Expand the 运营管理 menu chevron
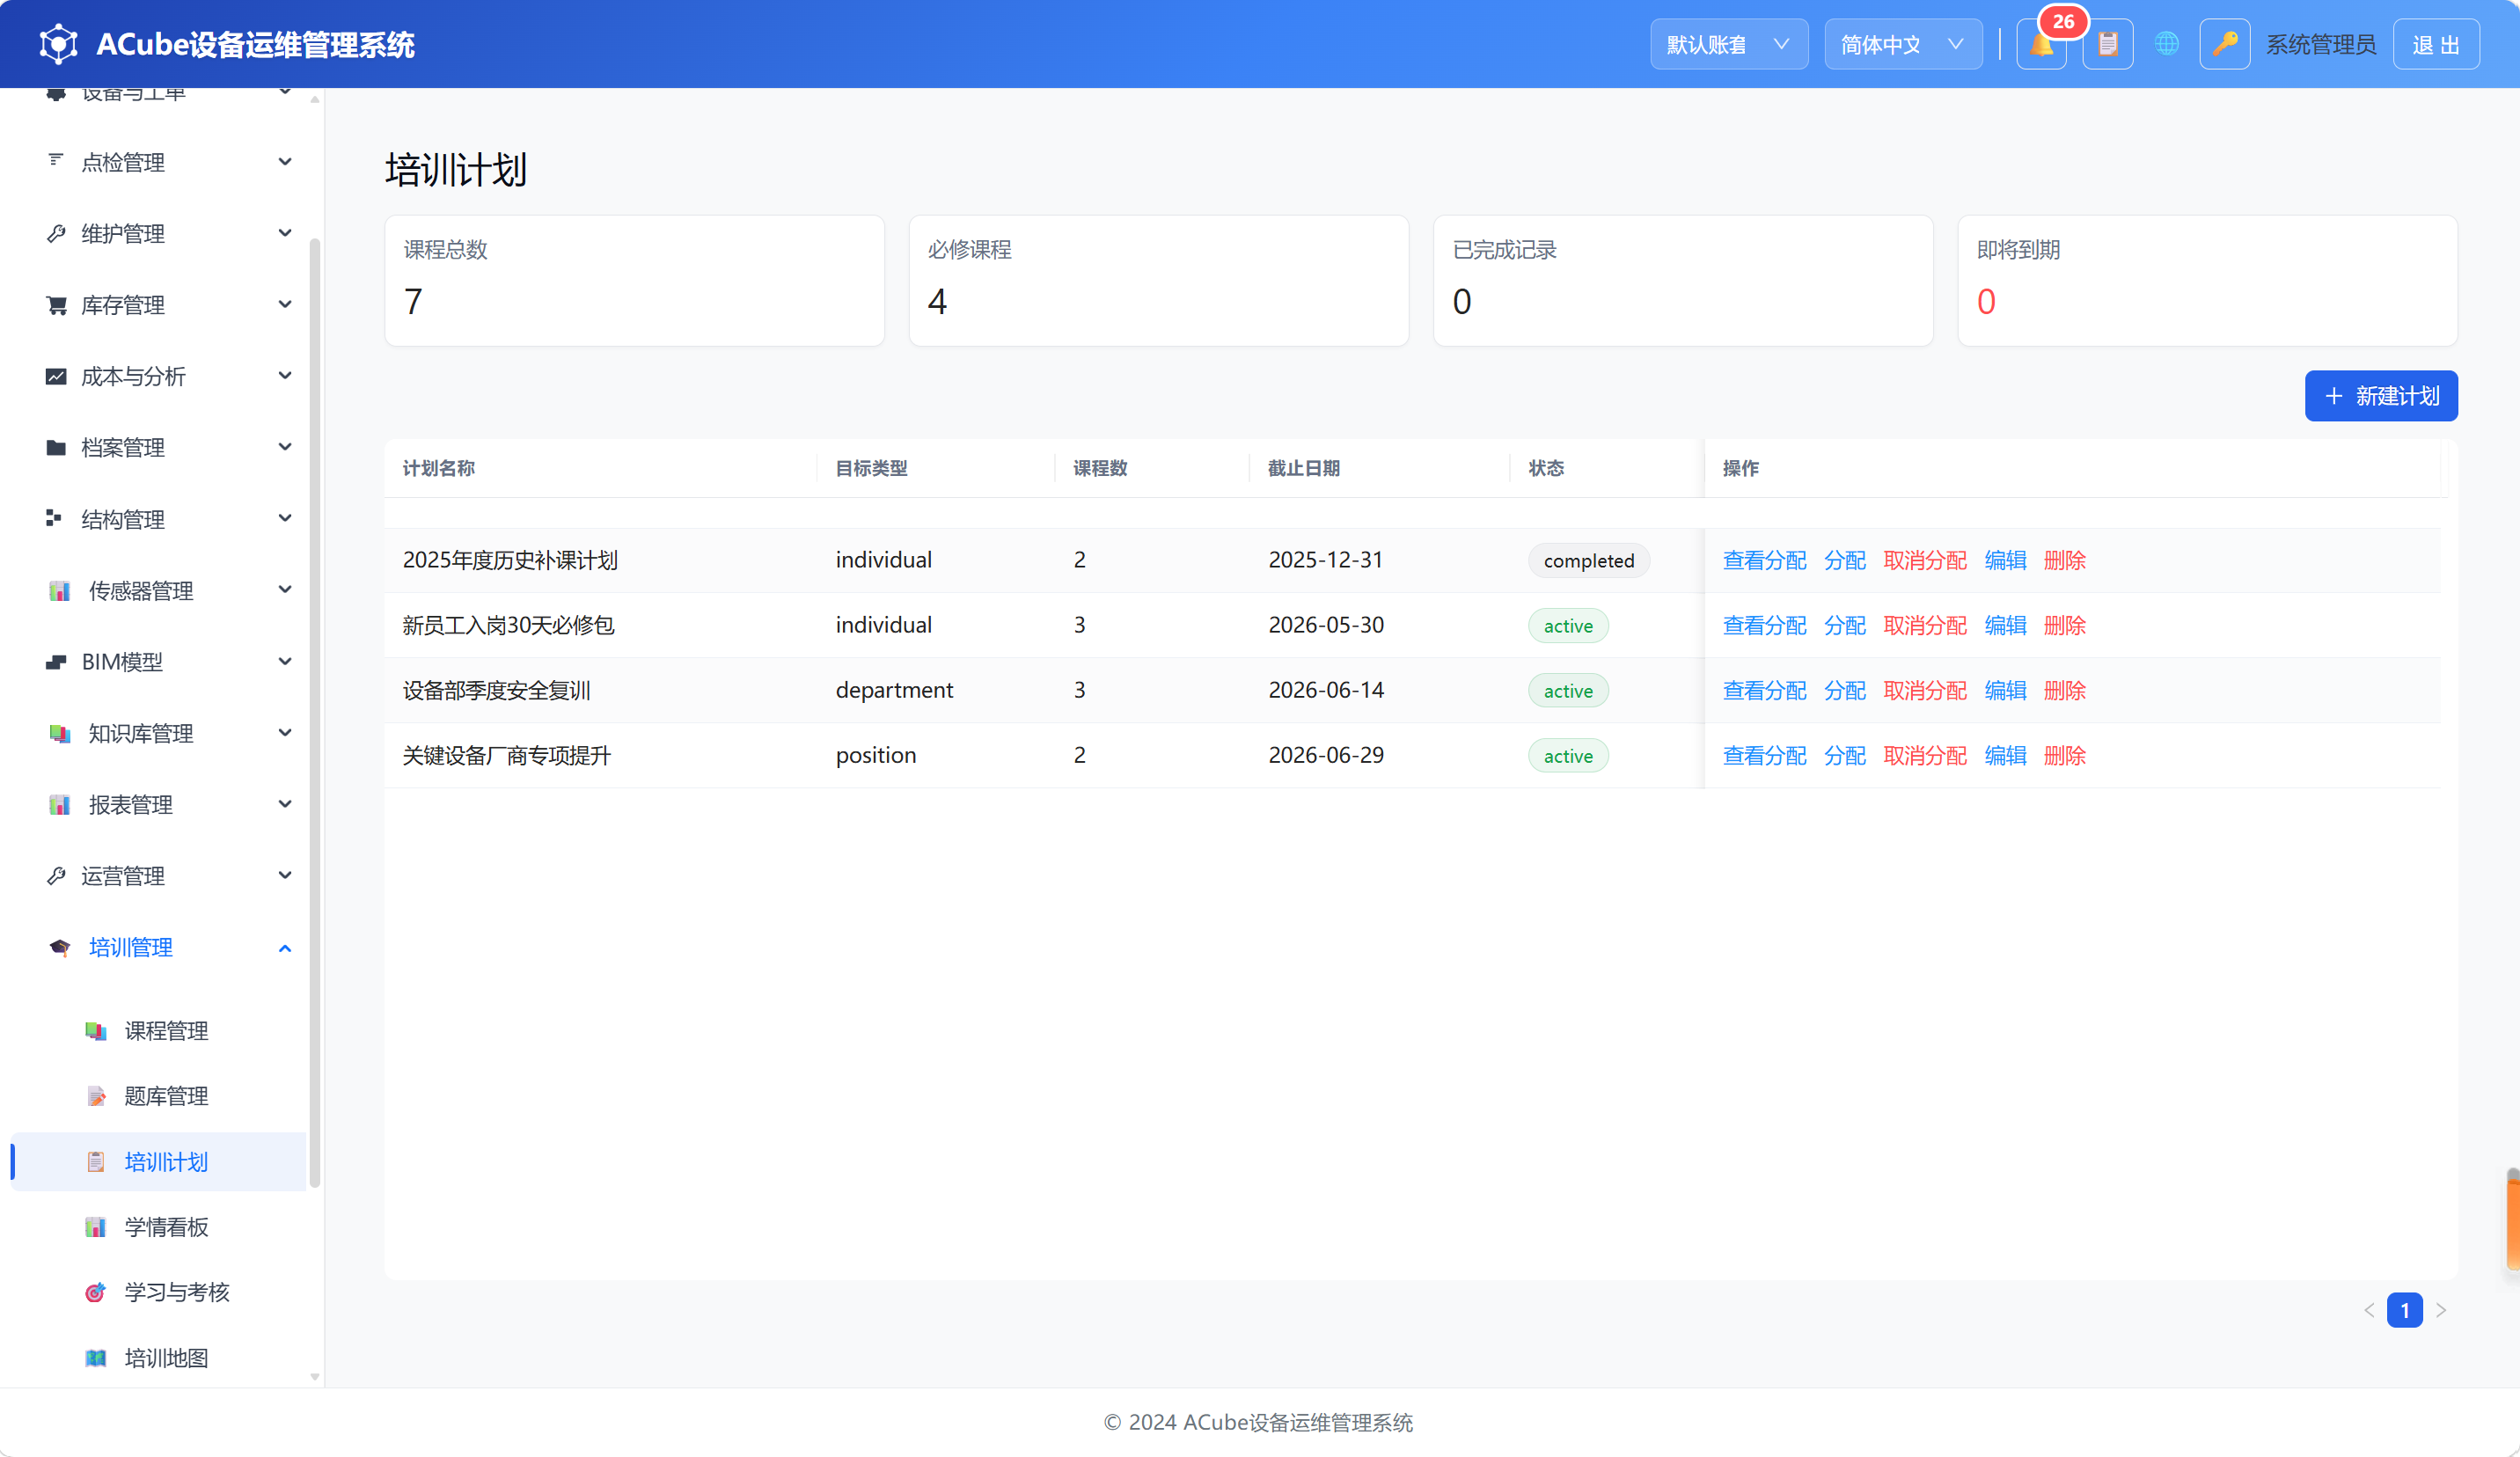The height and width of the screenshot is (1457, 2520). (285, 875)
